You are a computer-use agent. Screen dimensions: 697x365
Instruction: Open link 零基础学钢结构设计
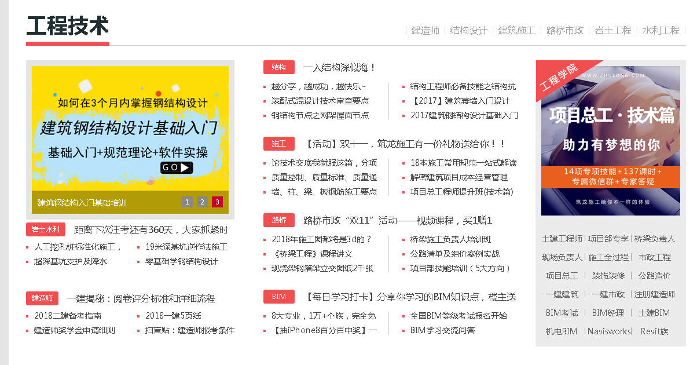tap(182, 261)
